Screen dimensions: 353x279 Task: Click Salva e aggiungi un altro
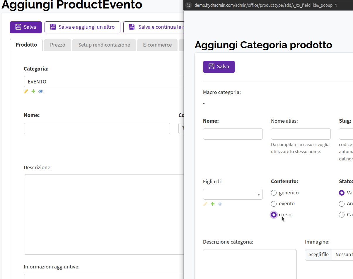(82, 27)
